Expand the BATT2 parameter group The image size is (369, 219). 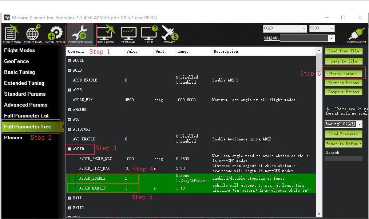(x=69, y=208)
